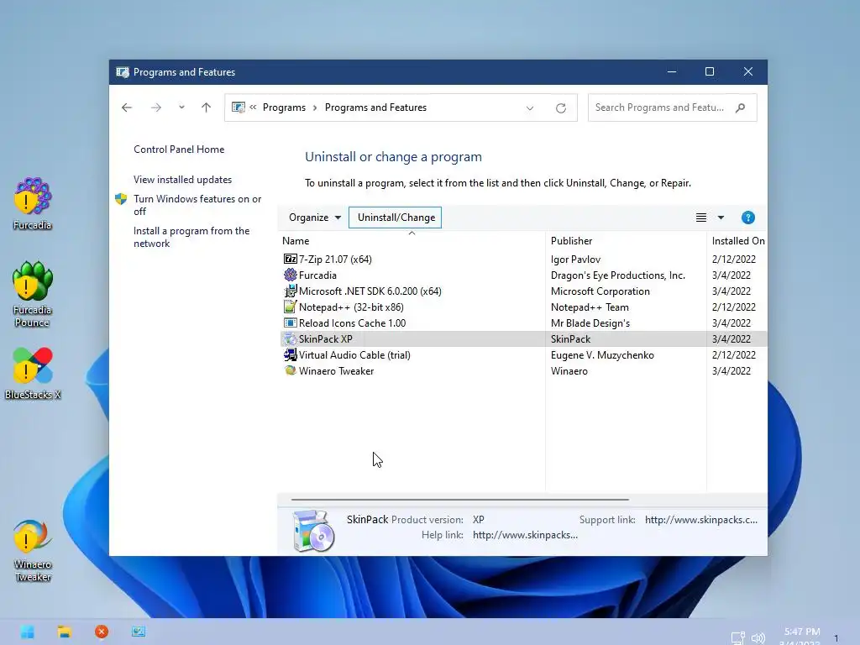860x645 pixels.
Task: Open Control Panel Home link
Action: pos(179,149)
